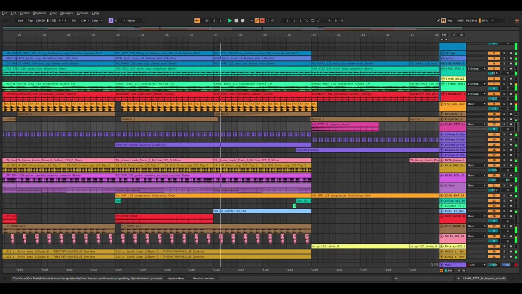Click the Session Record circle icon
The width and height of the screenshot is (522, 294).
[x=272, y=20]
